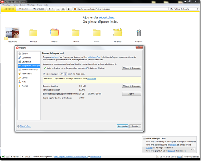The width and height of the screenshot is (201, 161).
Task: Click the olivierolejniczak username in status bar
Action: pos(190,157)
